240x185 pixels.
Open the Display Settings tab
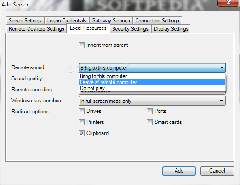pos(171,29)
